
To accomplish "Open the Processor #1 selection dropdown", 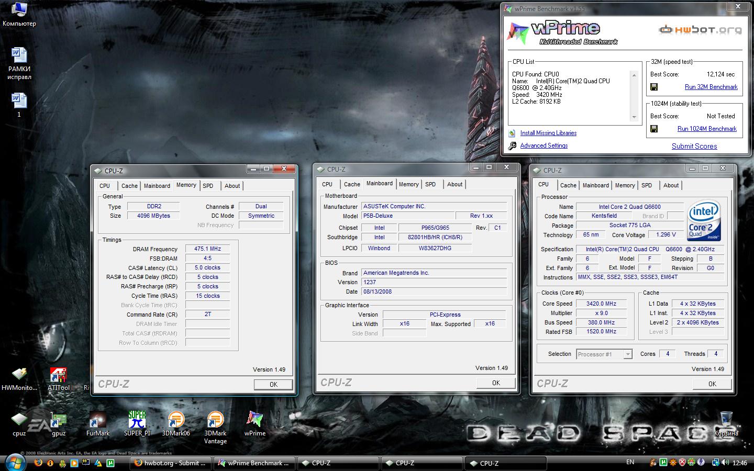I will (x=604, y=354).
